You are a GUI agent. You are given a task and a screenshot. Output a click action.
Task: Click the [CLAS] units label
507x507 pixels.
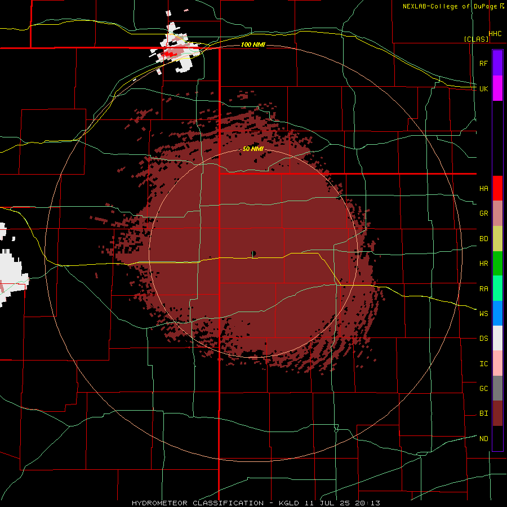pos(476,39)
